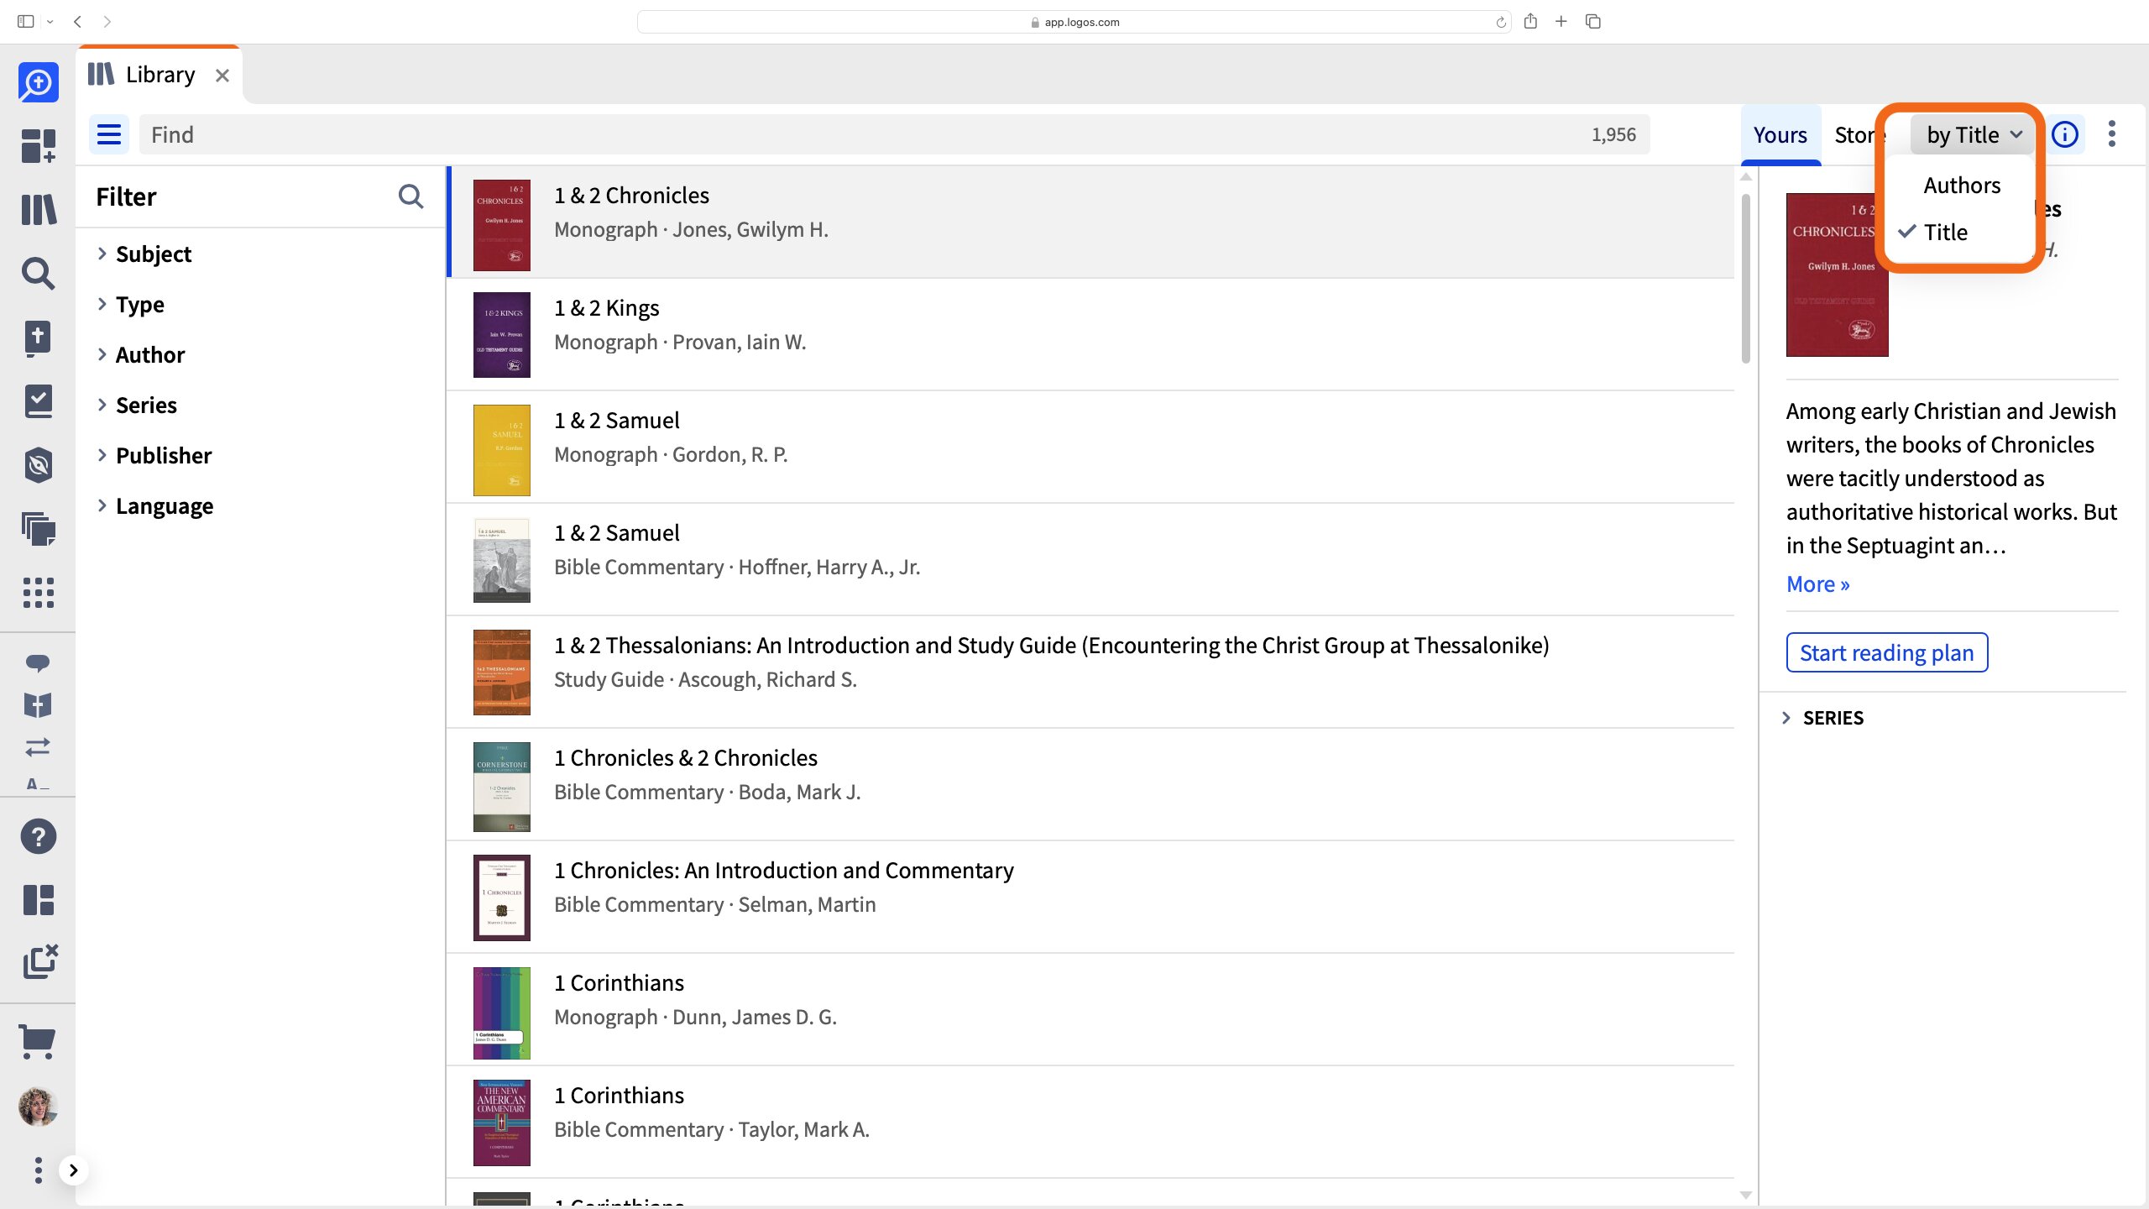Select 1 & 2 Thessalonians Study Guide
The width and height of the screenshot is (2149, 1209).
(x=1090, y=673)
